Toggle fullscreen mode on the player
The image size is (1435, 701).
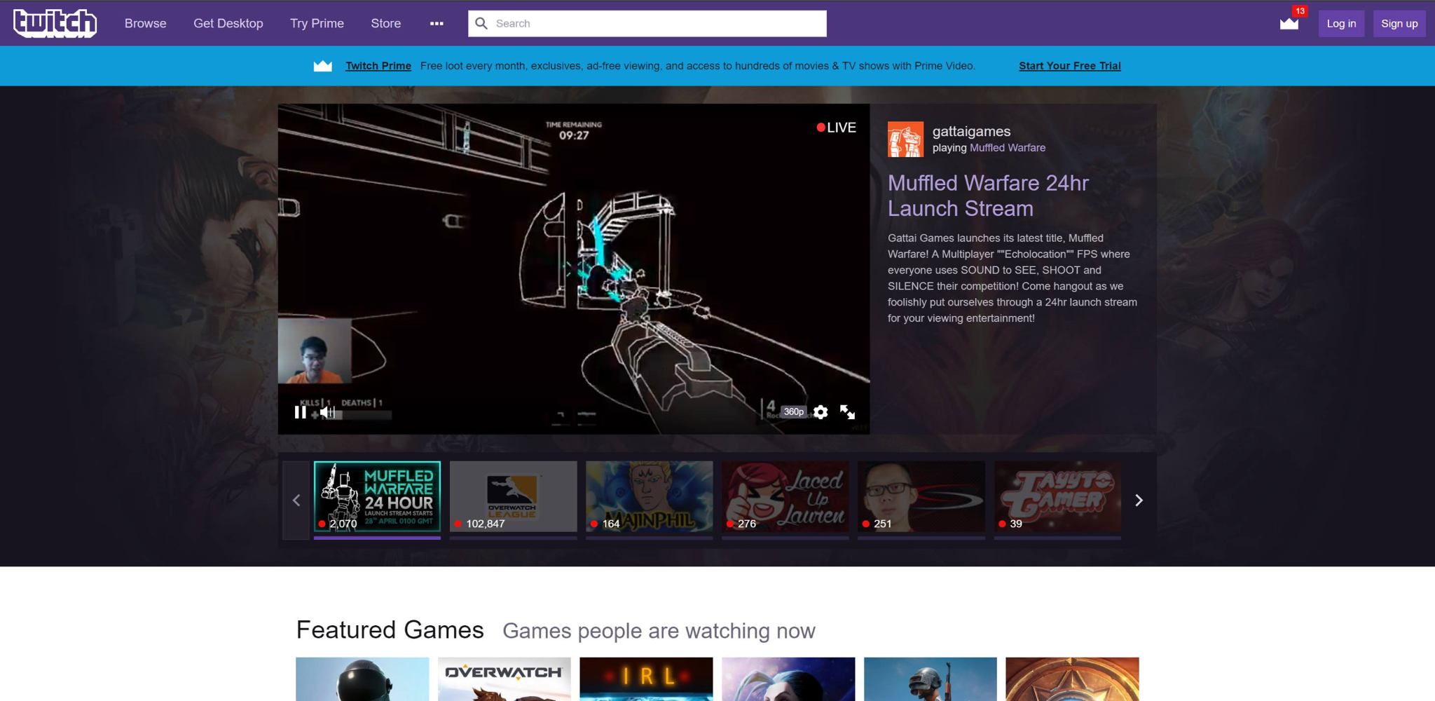pyautogui.click(x=847, y=412)
